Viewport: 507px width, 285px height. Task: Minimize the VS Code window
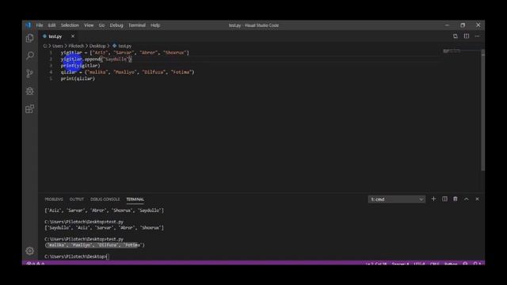click(x=447, y=25)
